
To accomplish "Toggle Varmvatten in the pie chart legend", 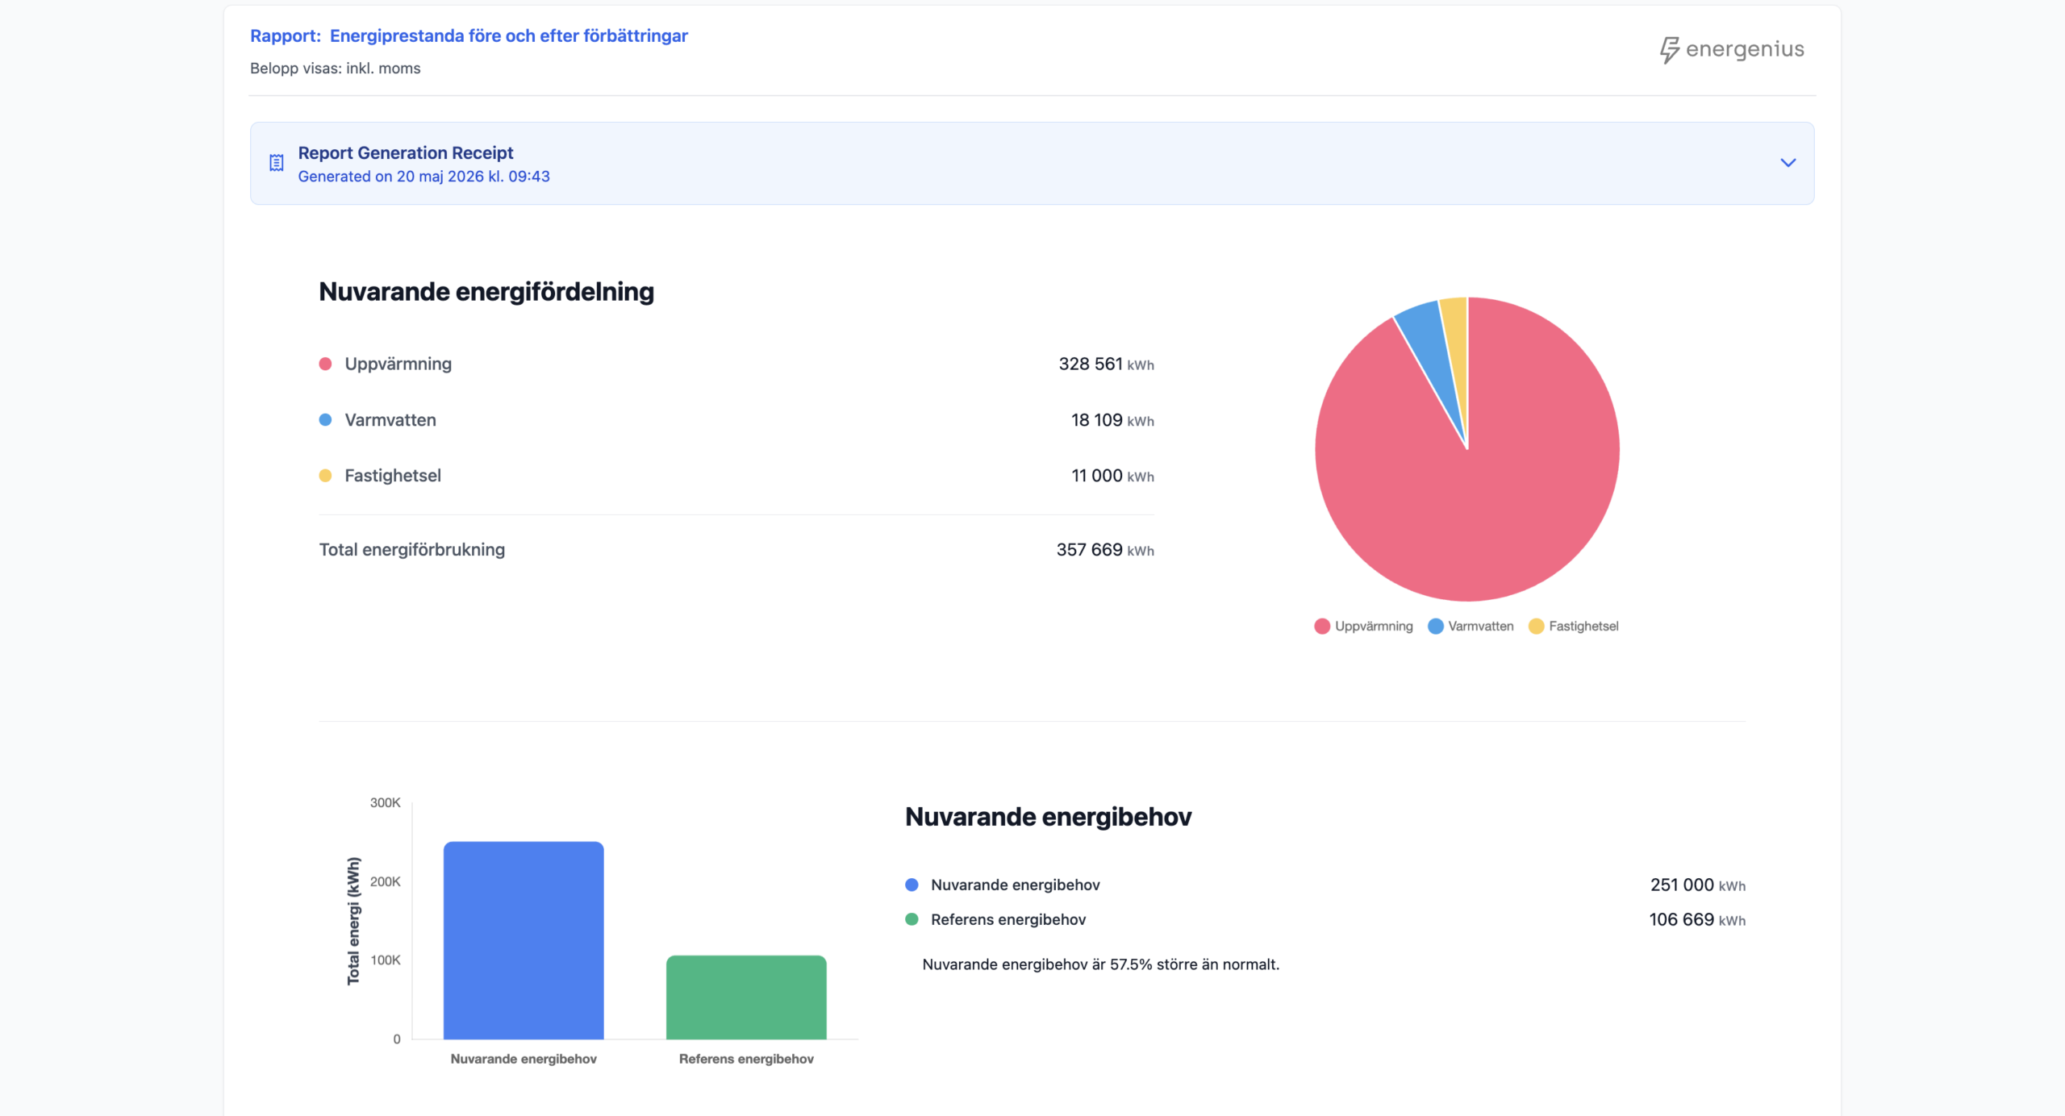I will point(1471,626).
